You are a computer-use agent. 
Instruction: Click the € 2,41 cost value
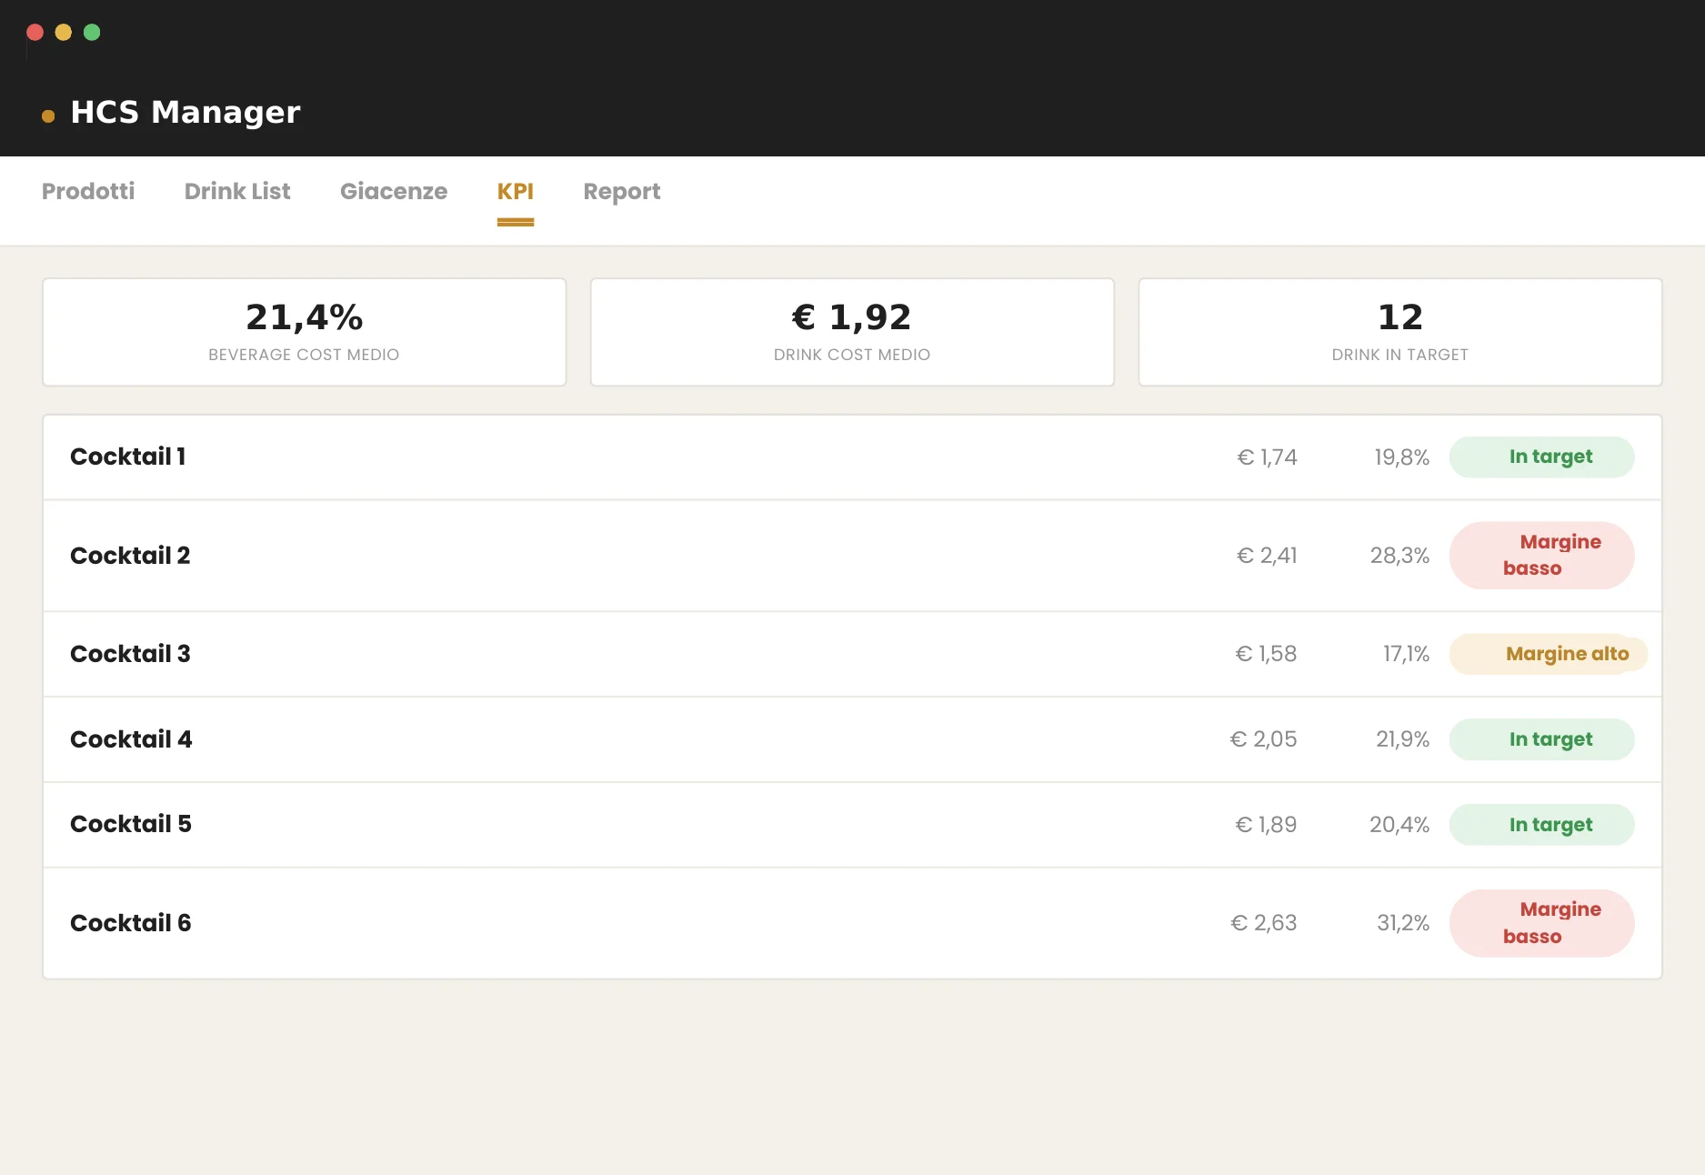[1267, 556]
